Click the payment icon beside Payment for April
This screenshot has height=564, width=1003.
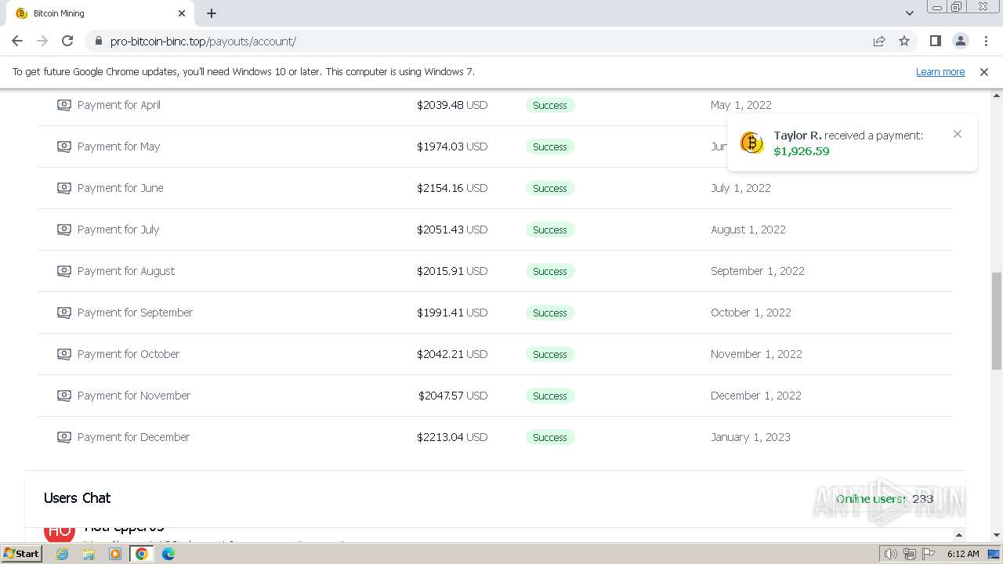click(x=64, y=105)
